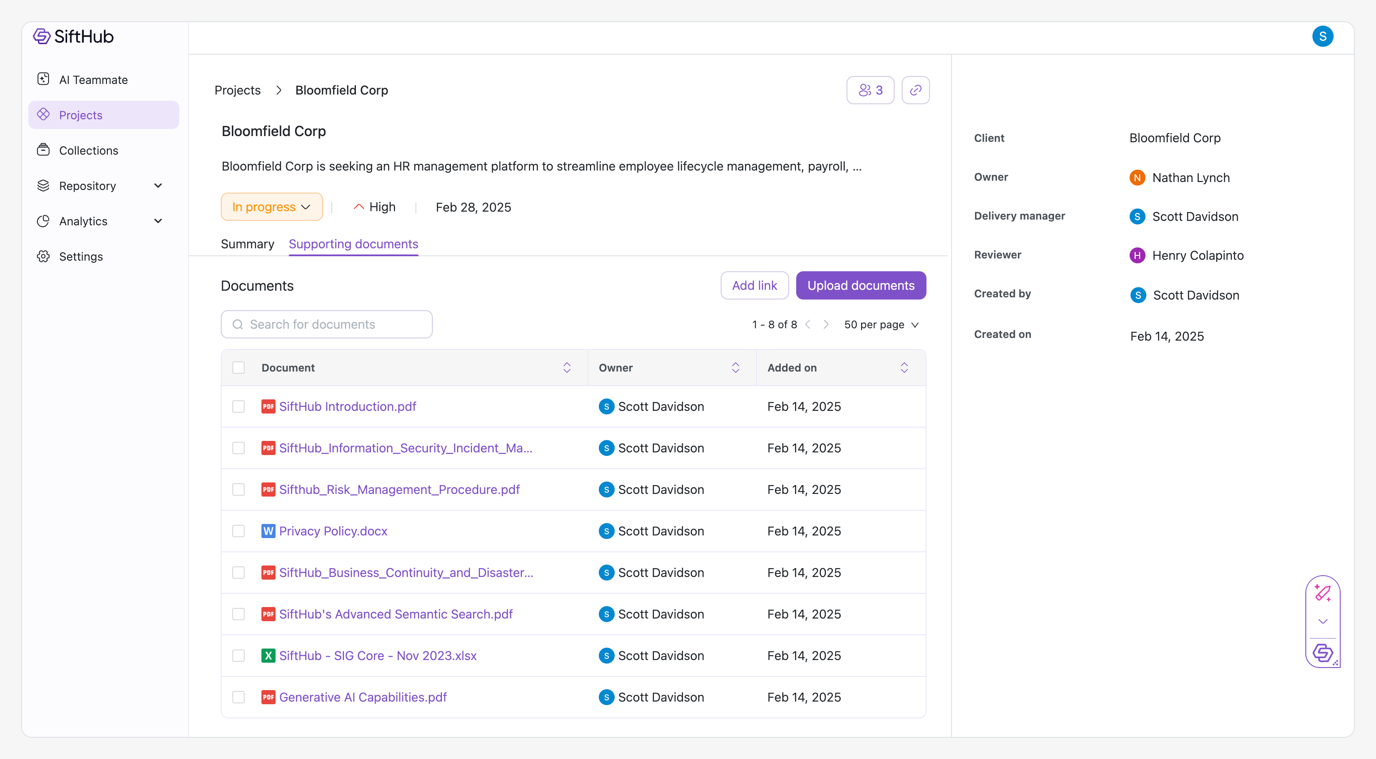Image resolution: width=1376 pixels, height=759 pixels.
Task: Switch to the Summary tab
Action: [x=247, y=244]
